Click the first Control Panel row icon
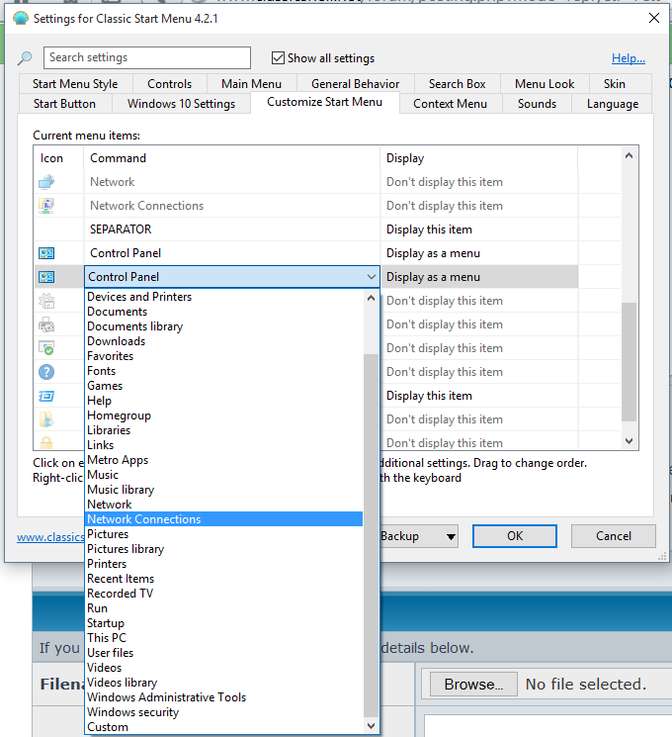The height and width of the screenshot is (737, 672). 46,253
